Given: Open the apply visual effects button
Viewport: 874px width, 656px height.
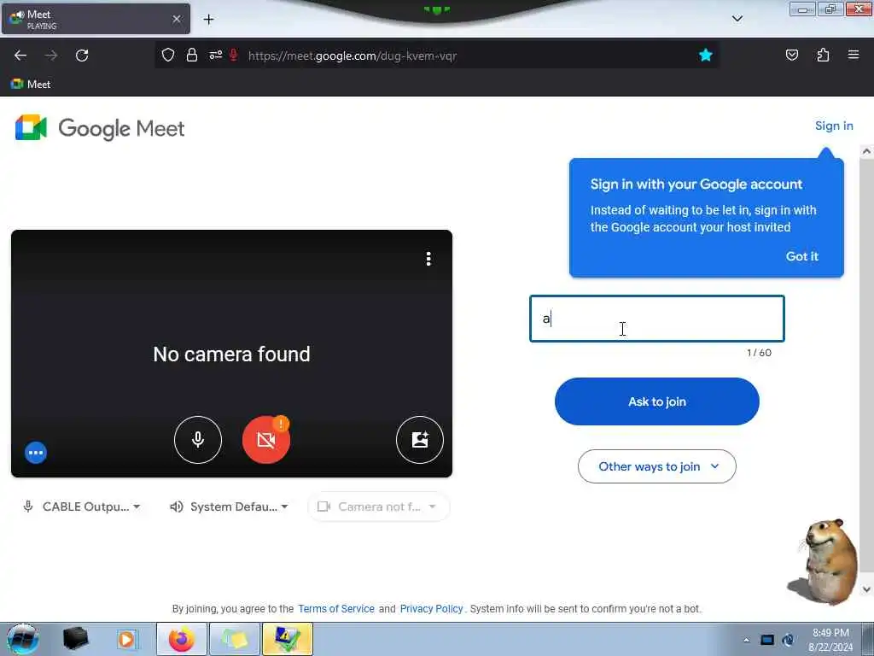Looking at the screenshot, I should 420,440.
